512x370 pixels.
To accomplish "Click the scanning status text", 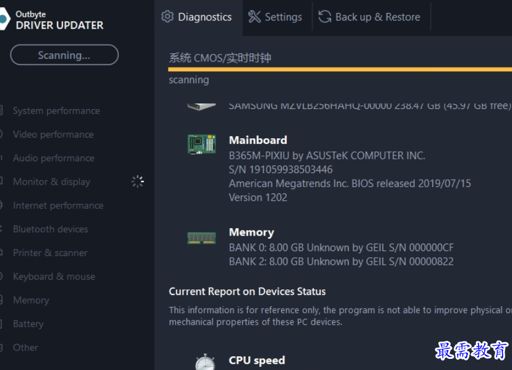I will (x=189, y=80).
